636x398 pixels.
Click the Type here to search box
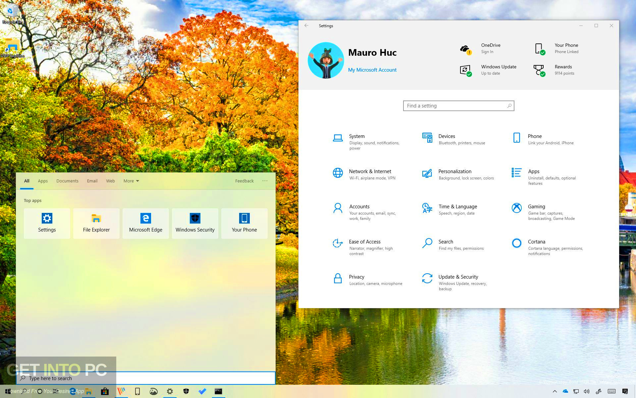[x=146, y=378]
